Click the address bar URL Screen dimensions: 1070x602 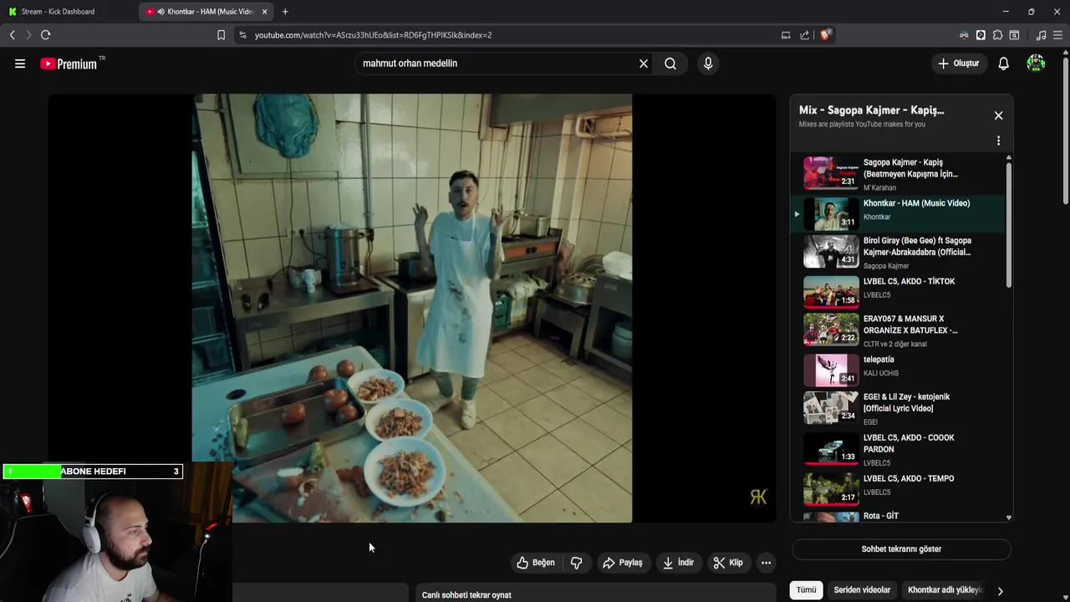tap(373, 35)
